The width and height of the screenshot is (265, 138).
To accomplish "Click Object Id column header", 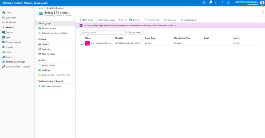I will coord(119,38).
